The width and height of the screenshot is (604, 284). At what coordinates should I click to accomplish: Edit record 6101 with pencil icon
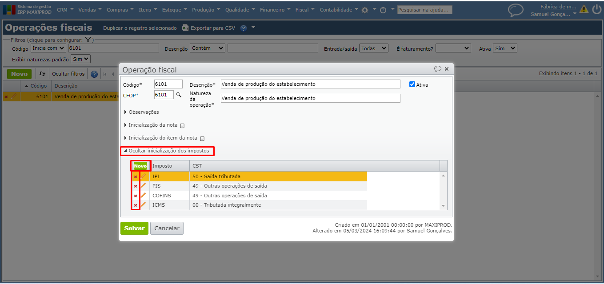point(13,96)
